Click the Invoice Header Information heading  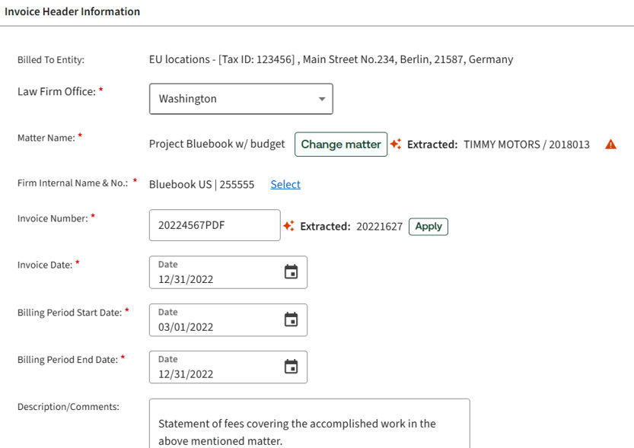coord(72,12)
